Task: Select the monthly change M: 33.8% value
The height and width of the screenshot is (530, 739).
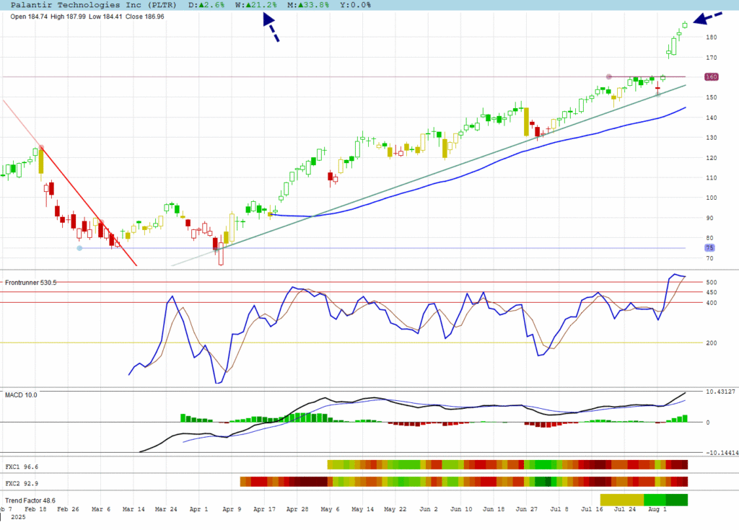Action: (309, 5)
